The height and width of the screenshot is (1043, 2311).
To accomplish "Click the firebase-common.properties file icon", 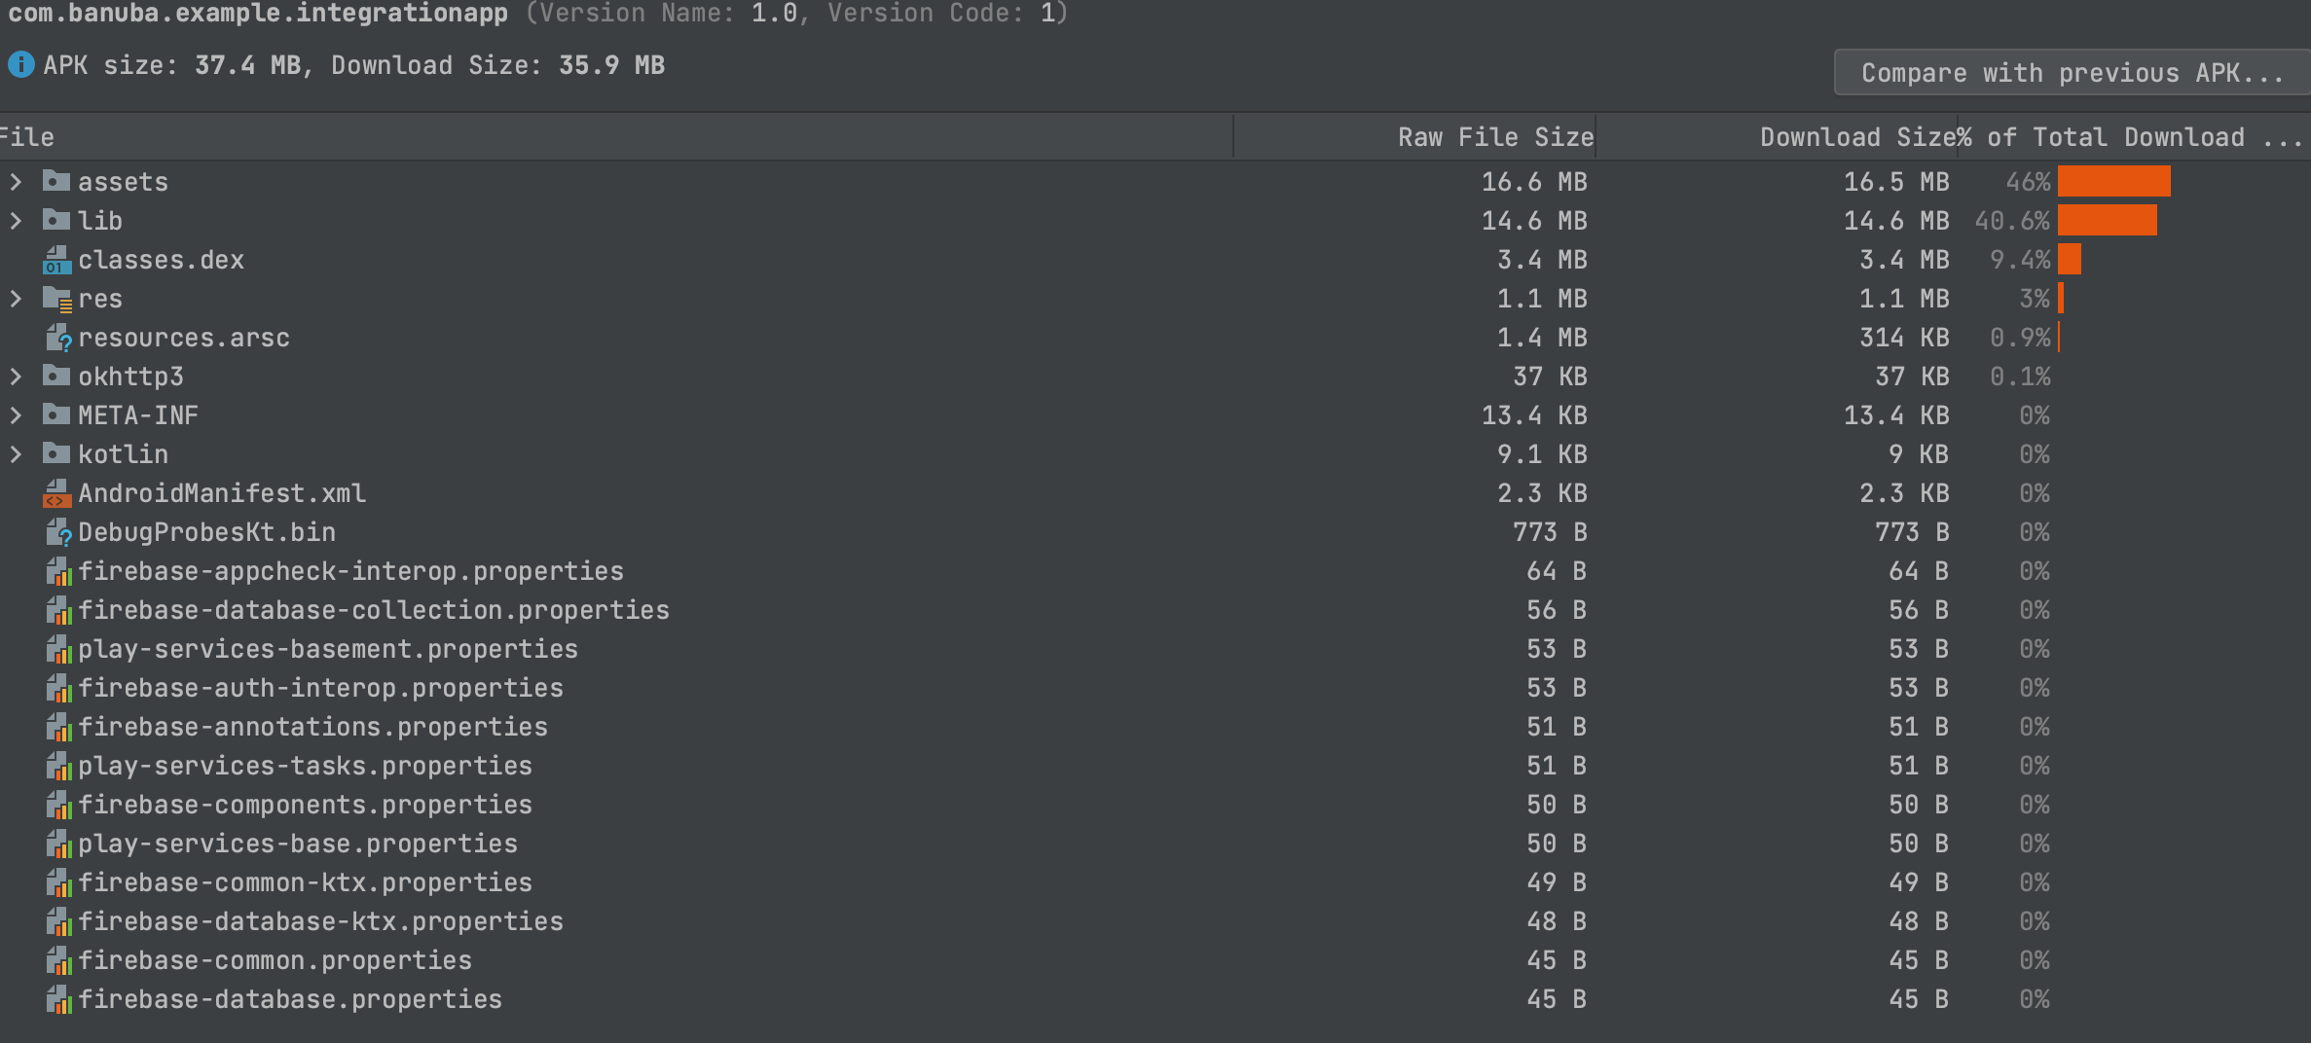I will (x=58, y=960).
